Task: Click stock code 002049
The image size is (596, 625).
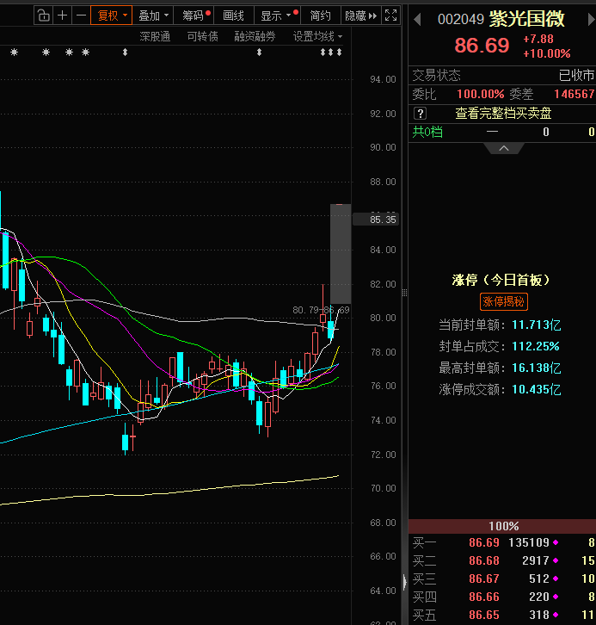Action: (461, 20)
